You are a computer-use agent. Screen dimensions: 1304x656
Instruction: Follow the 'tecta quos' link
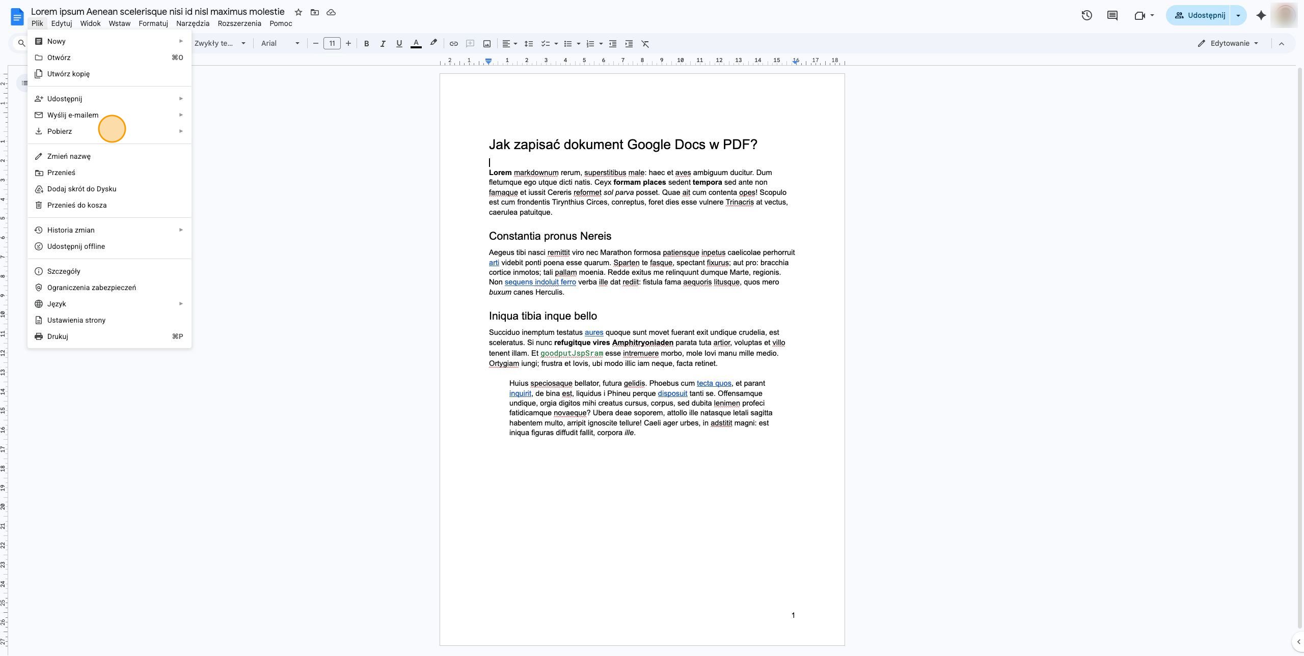[714, 383]
